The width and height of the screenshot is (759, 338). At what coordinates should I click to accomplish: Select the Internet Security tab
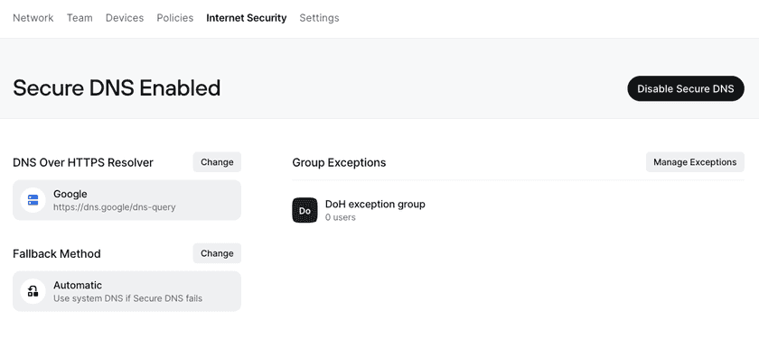[247, 18]
